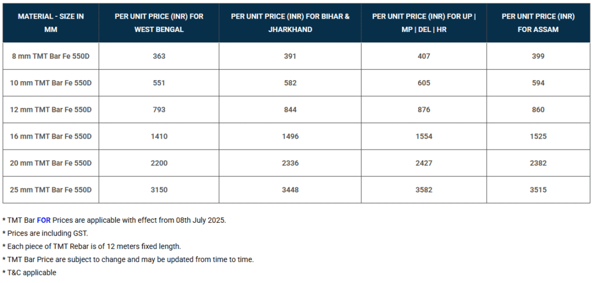Image resolution: width=594 pixels, height=283 pixels.
Task: Click the blue FOR link in footnotes
Action: coord(44,220)
